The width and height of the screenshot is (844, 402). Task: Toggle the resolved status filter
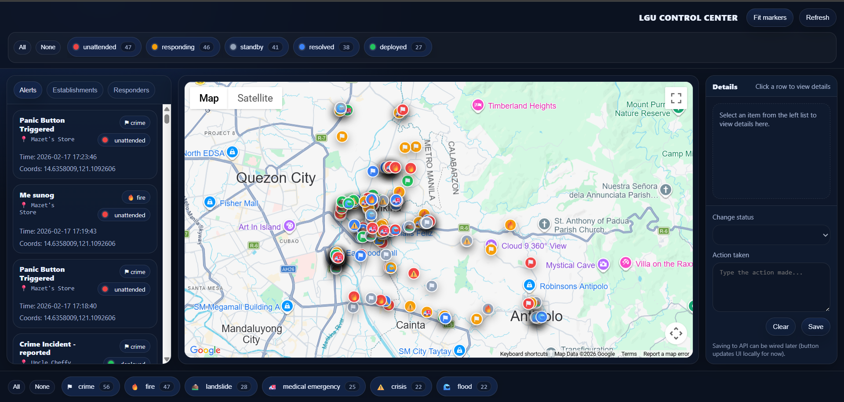point(326,47)
